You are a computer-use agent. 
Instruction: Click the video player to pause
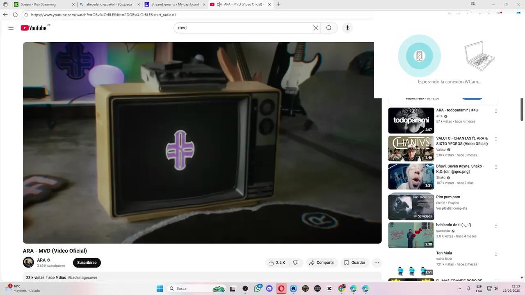point(202,143)
